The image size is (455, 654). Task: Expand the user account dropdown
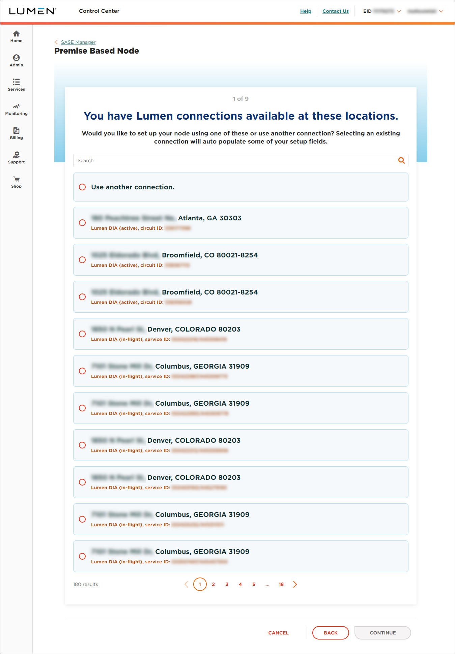pos(441,11)
